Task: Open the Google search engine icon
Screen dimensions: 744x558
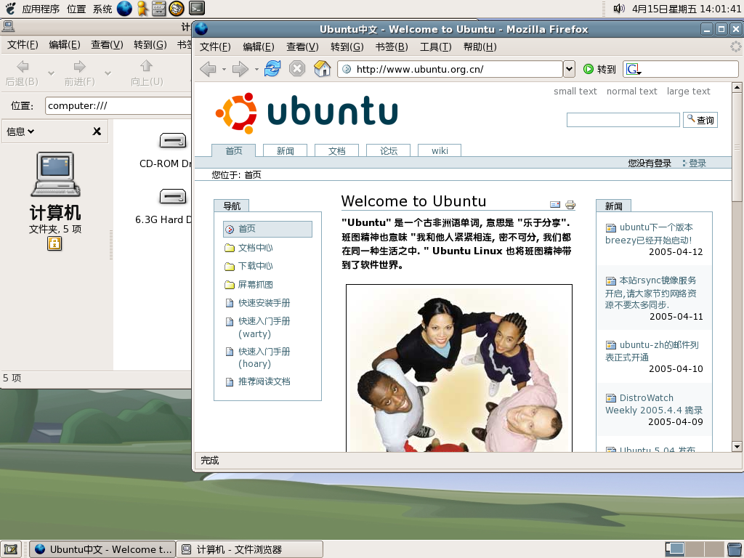Action: [634, 69]
